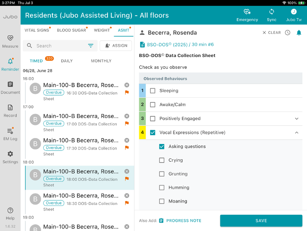Open the Record section in sidebar
The image size is (307, 231).
tap(10, 111)
